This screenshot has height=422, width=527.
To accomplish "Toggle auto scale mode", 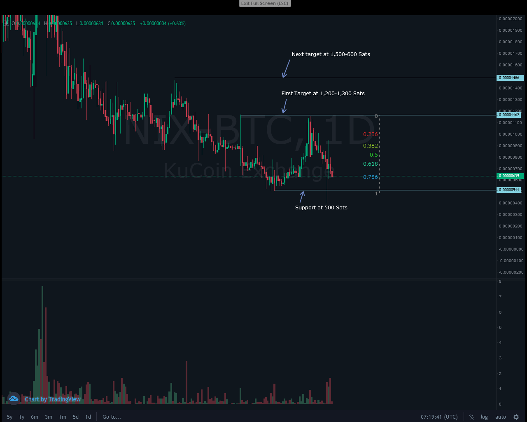I will [x=501, y=417].
